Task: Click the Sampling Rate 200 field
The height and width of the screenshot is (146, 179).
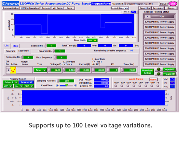Action: click(67, 81)
